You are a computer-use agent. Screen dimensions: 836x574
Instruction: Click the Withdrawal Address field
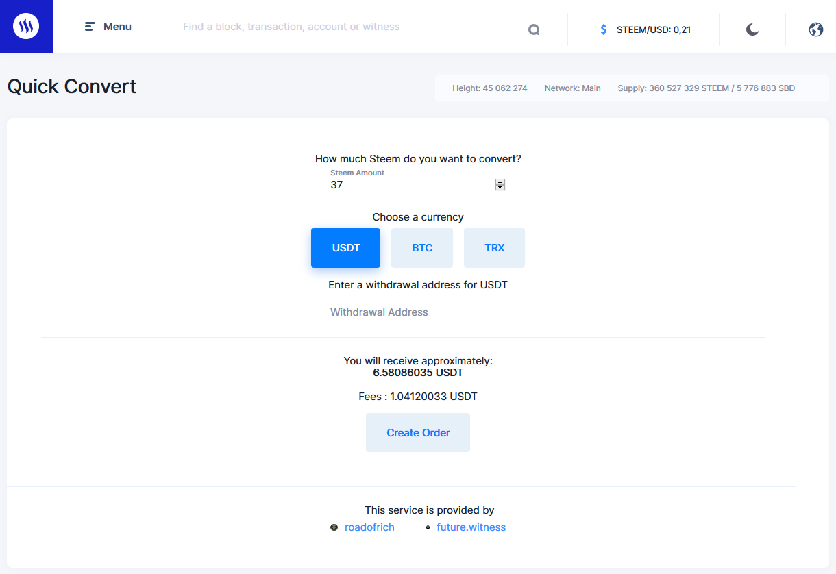[x=417, y=312]
